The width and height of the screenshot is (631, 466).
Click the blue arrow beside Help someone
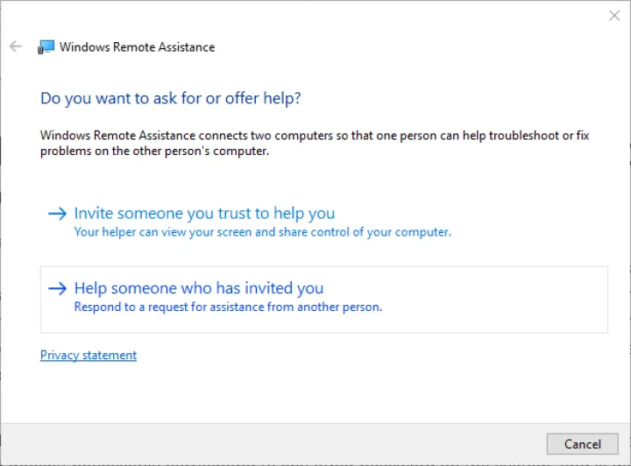coord(57,288)
